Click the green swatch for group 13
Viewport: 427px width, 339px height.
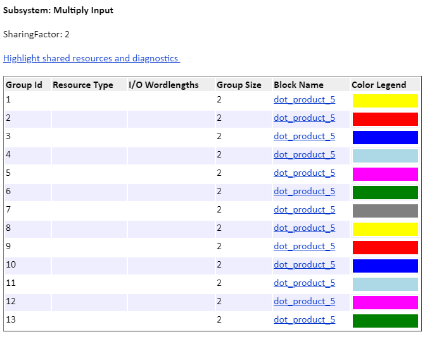[385, 321]
